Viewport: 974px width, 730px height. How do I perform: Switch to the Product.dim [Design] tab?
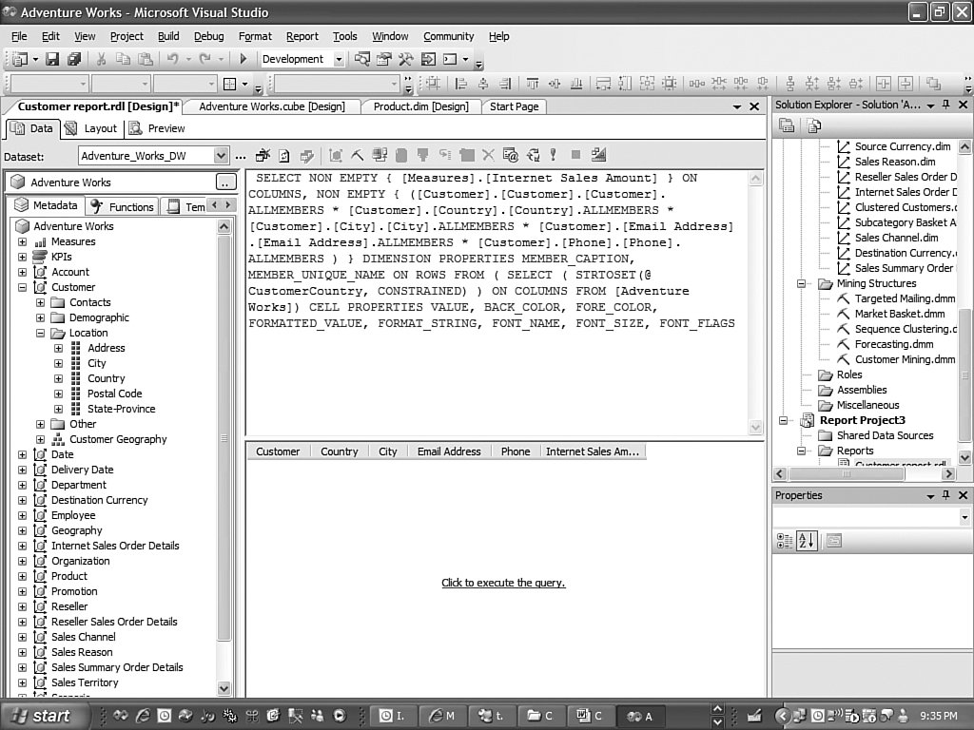421,106
